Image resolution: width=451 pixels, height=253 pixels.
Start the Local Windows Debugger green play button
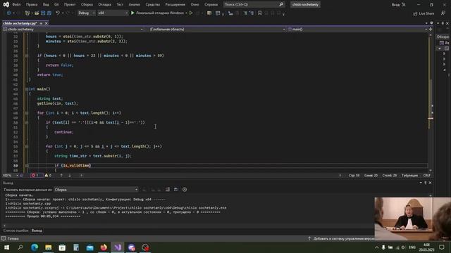coord(132,13)
